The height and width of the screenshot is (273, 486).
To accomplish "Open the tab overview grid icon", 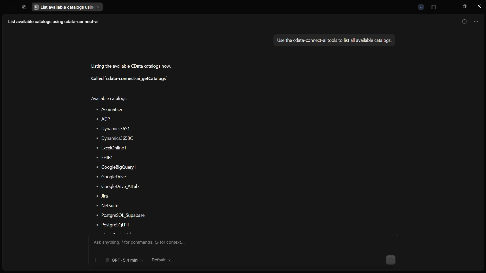I will [24, 7].
